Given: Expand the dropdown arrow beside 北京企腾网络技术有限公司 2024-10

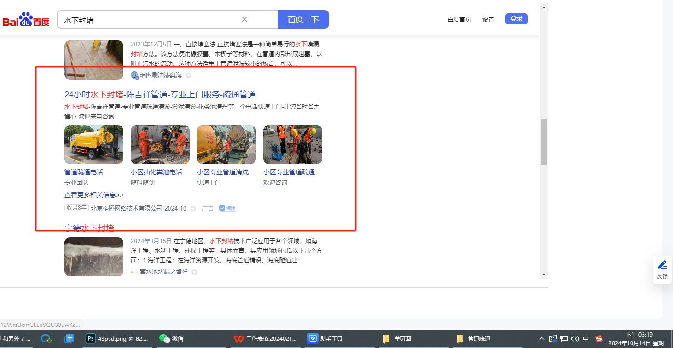Looking at the screenshot, I should pyautogui.click(x=193, y=209).
